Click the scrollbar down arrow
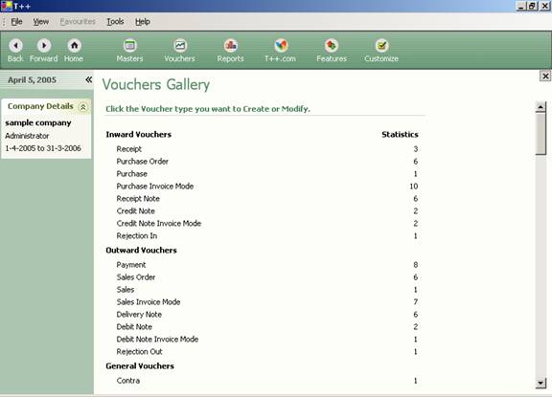This screenshot has height=397, width=552. click(x=540, y=383)
